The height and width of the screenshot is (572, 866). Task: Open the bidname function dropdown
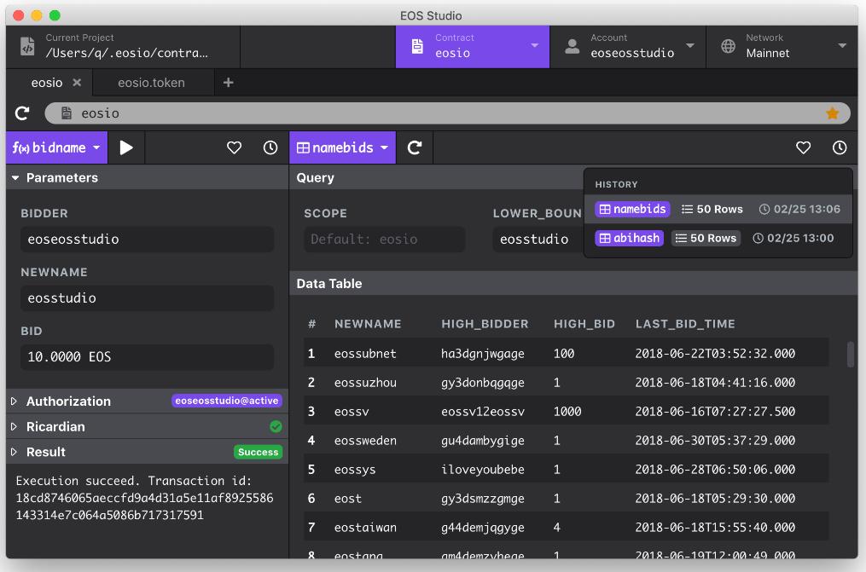(55, 147)
